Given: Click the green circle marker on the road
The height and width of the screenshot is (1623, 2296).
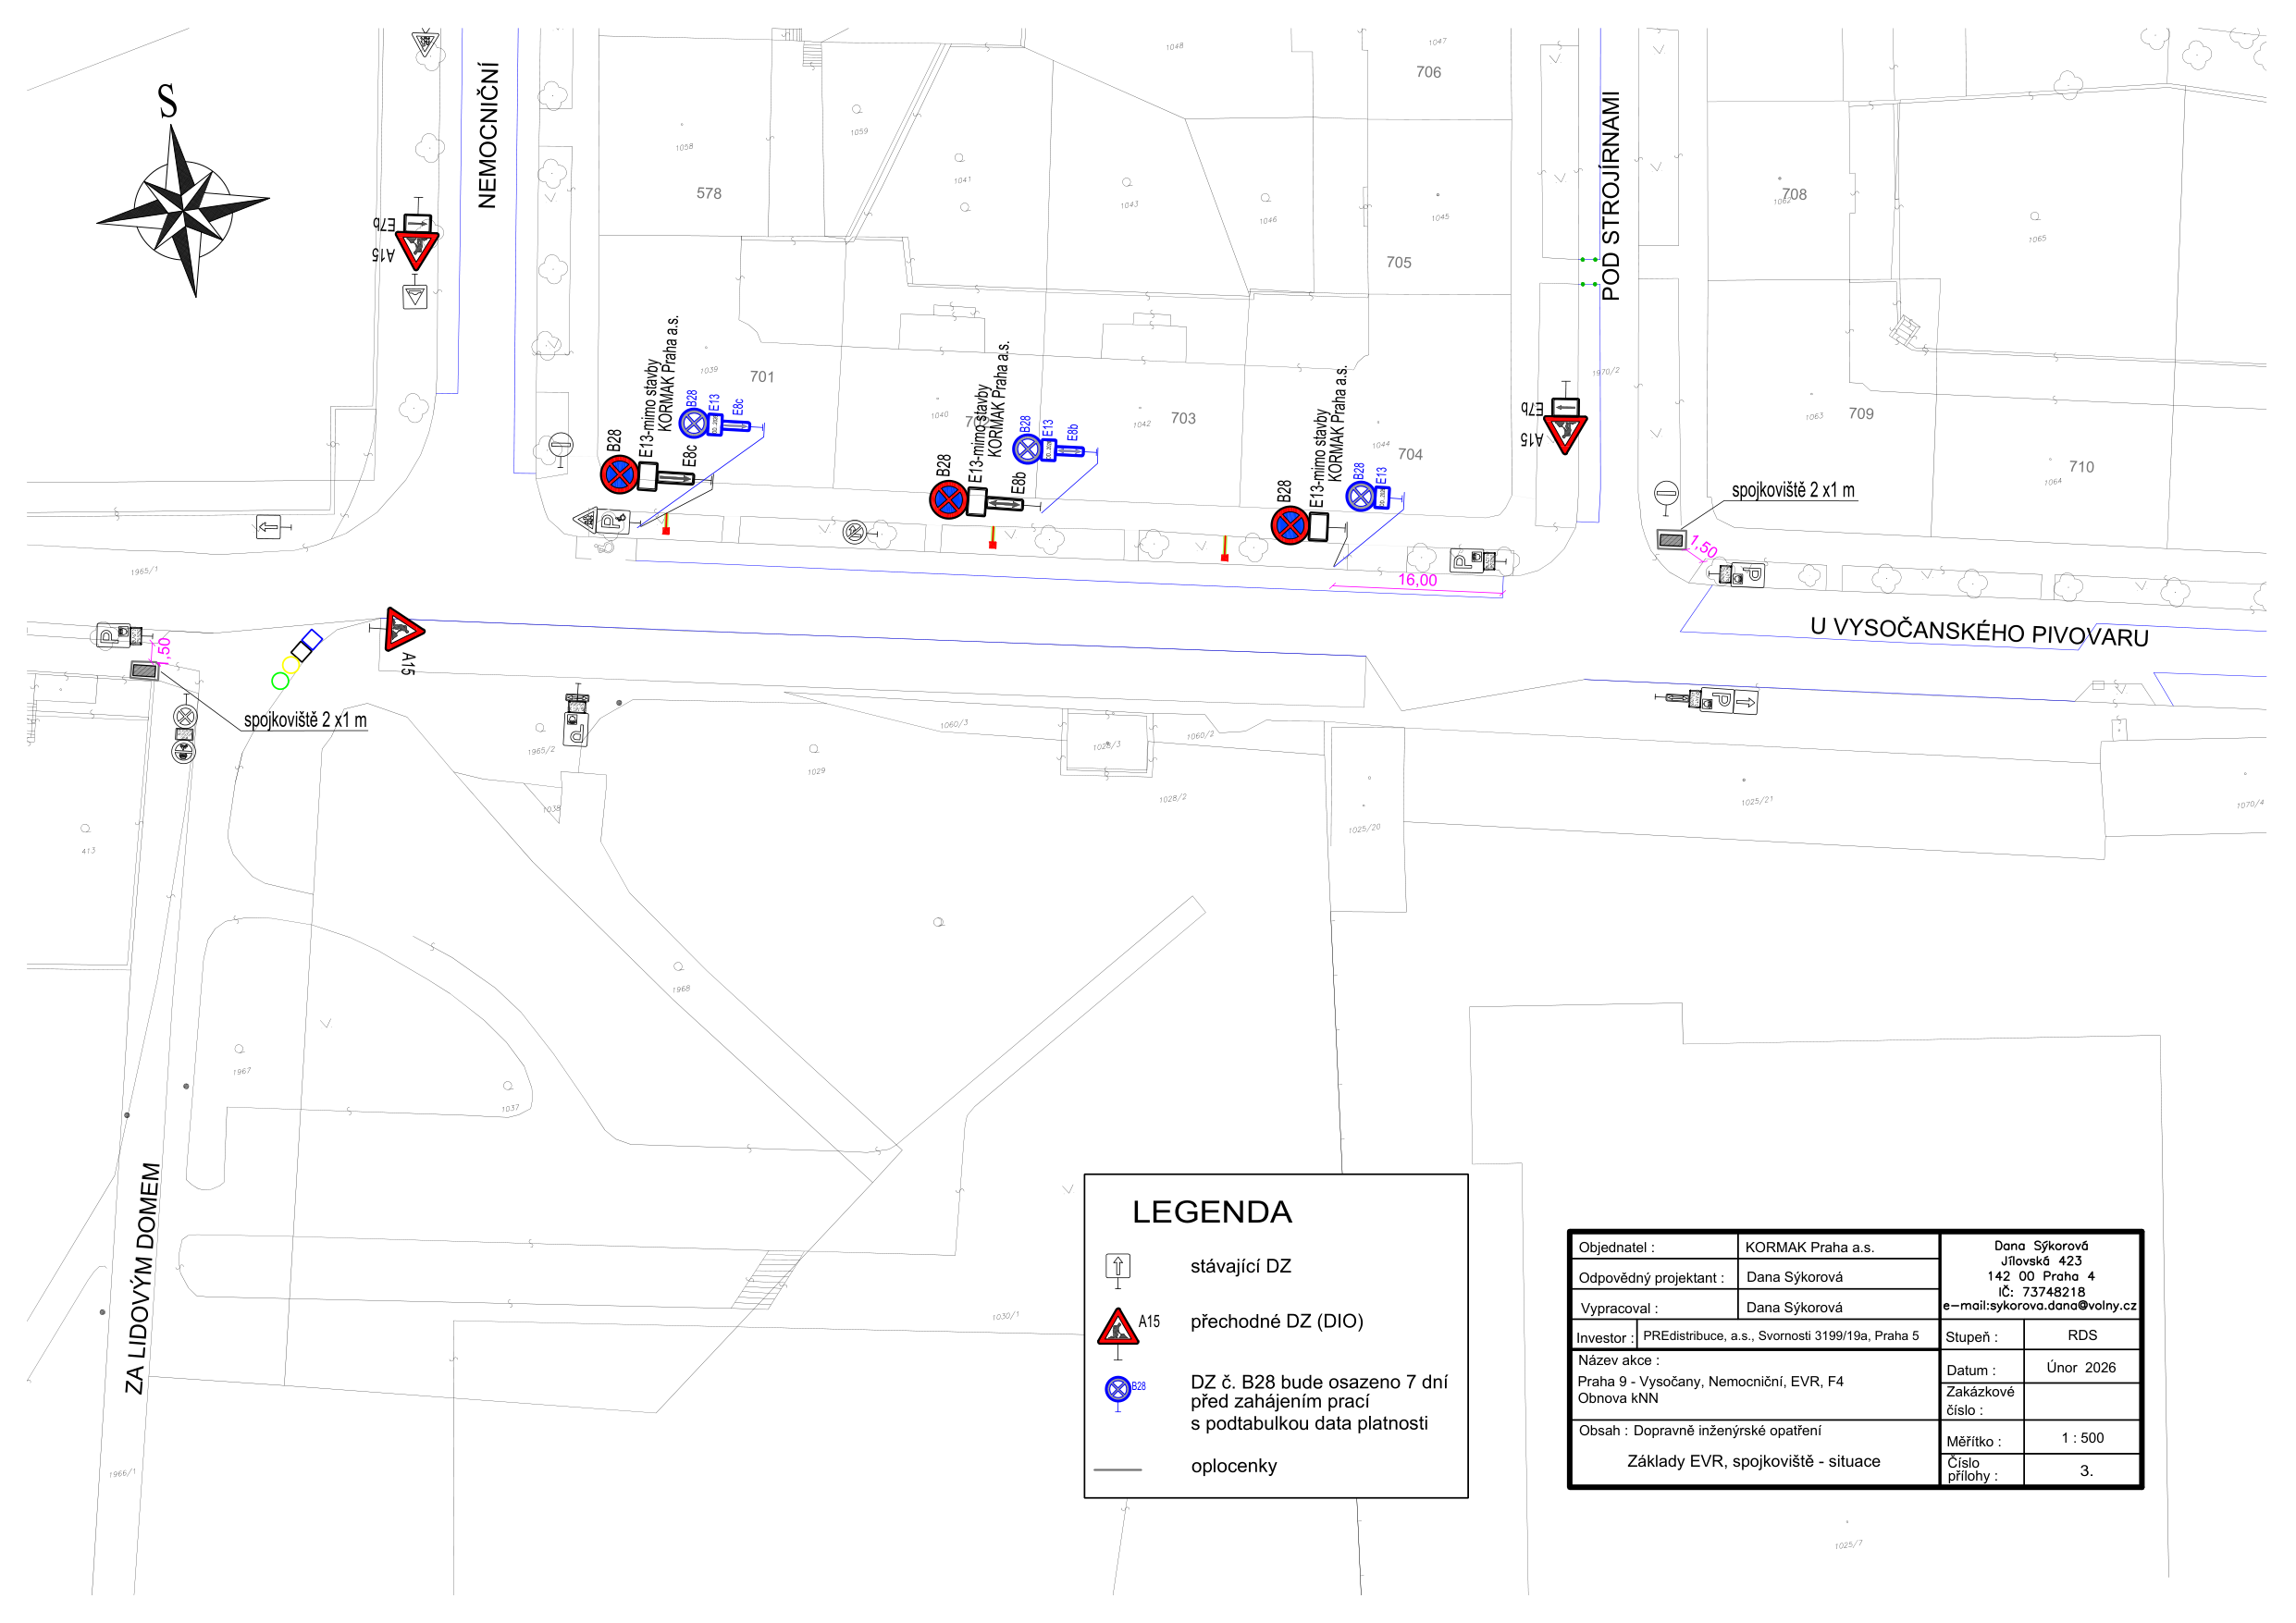Looking at the screenshot, I should coord(280,681).
